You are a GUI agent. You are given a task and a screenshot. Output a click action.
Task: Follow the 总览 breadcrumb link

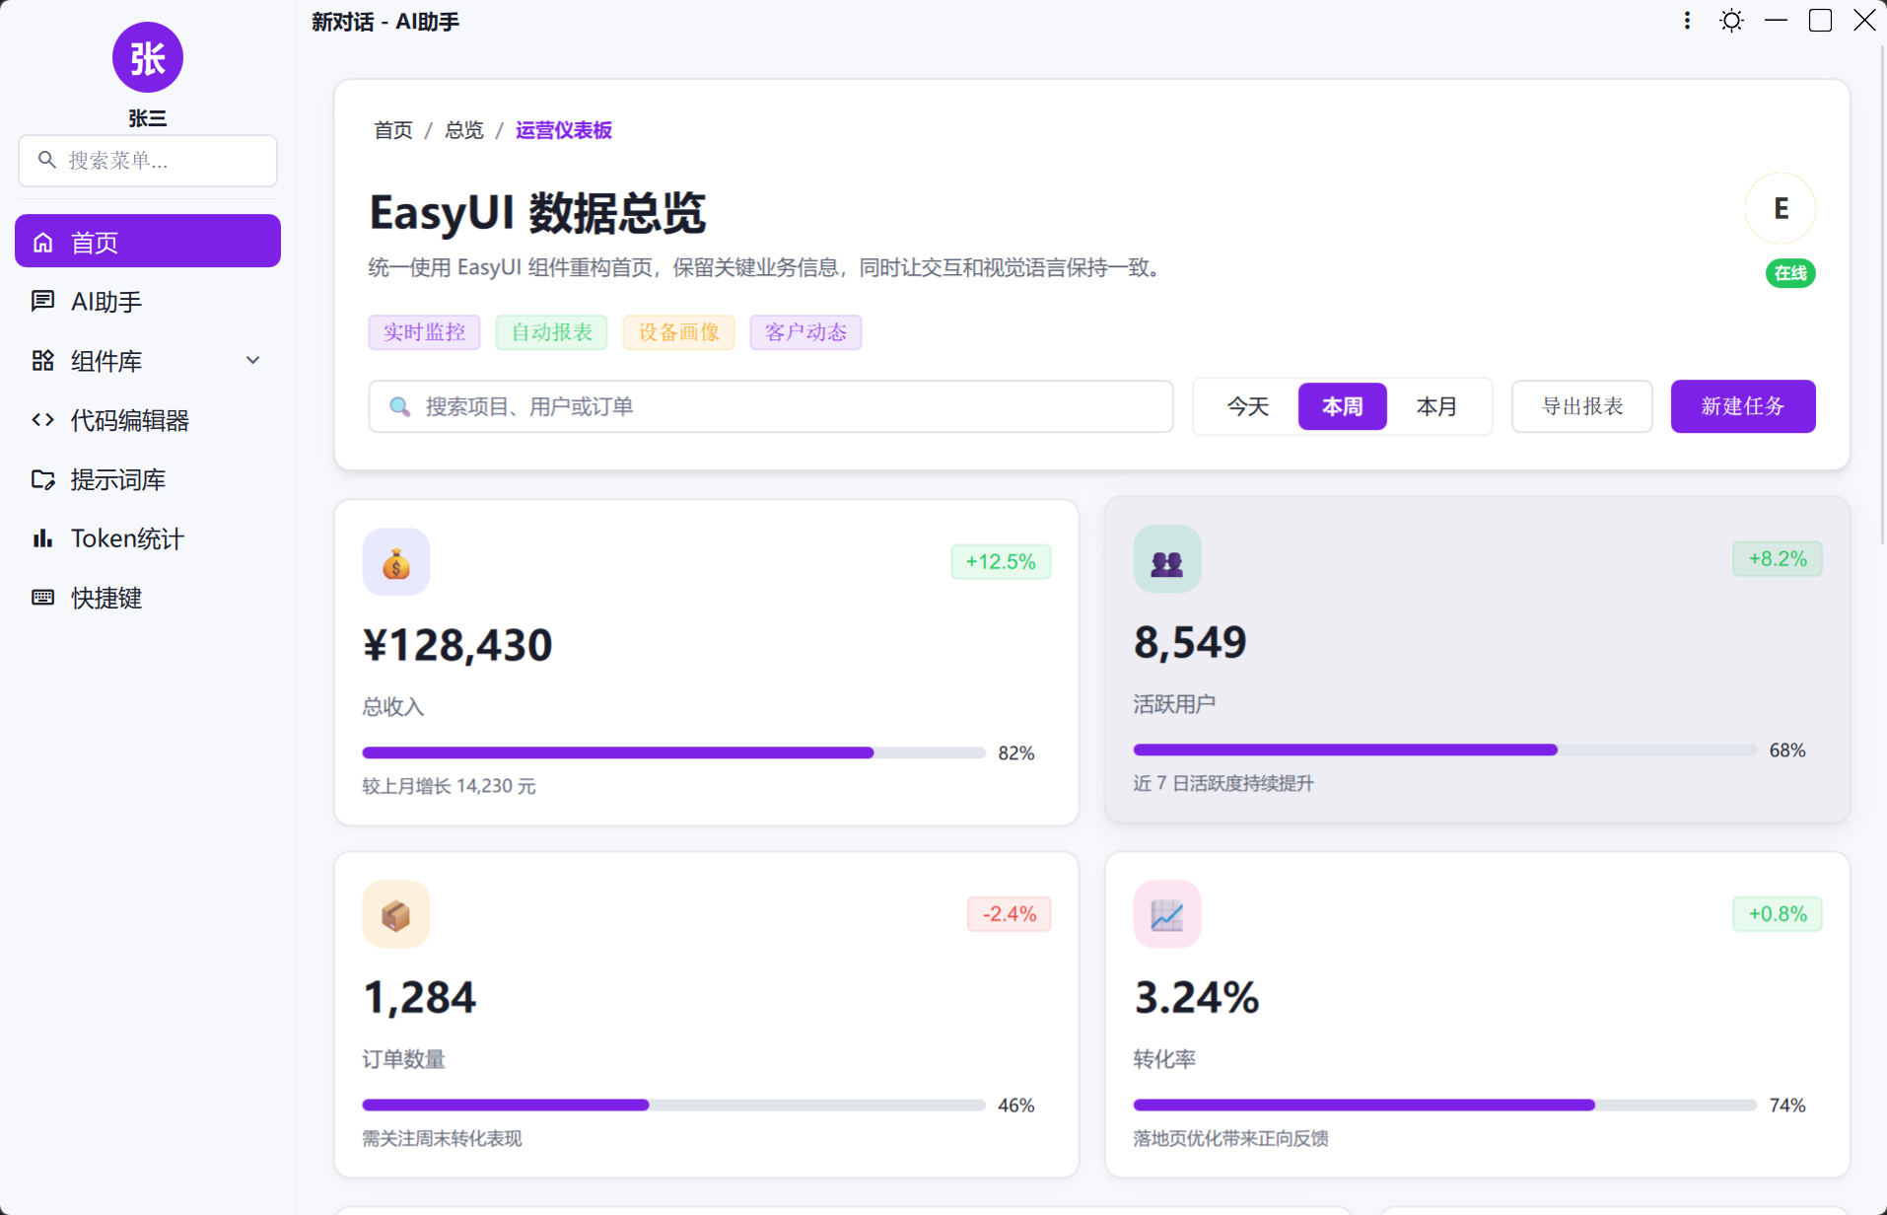click(464, 130)
